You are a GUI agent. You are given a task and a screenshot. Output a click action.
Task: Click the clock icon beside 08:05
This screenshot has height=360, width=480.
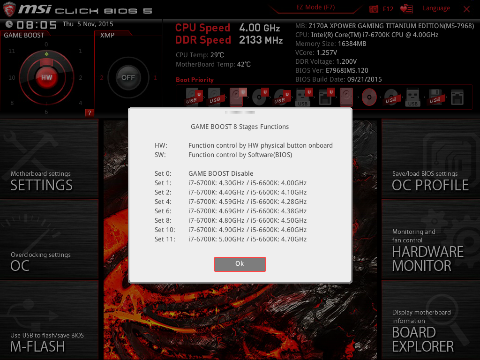(x=9, y=24)
